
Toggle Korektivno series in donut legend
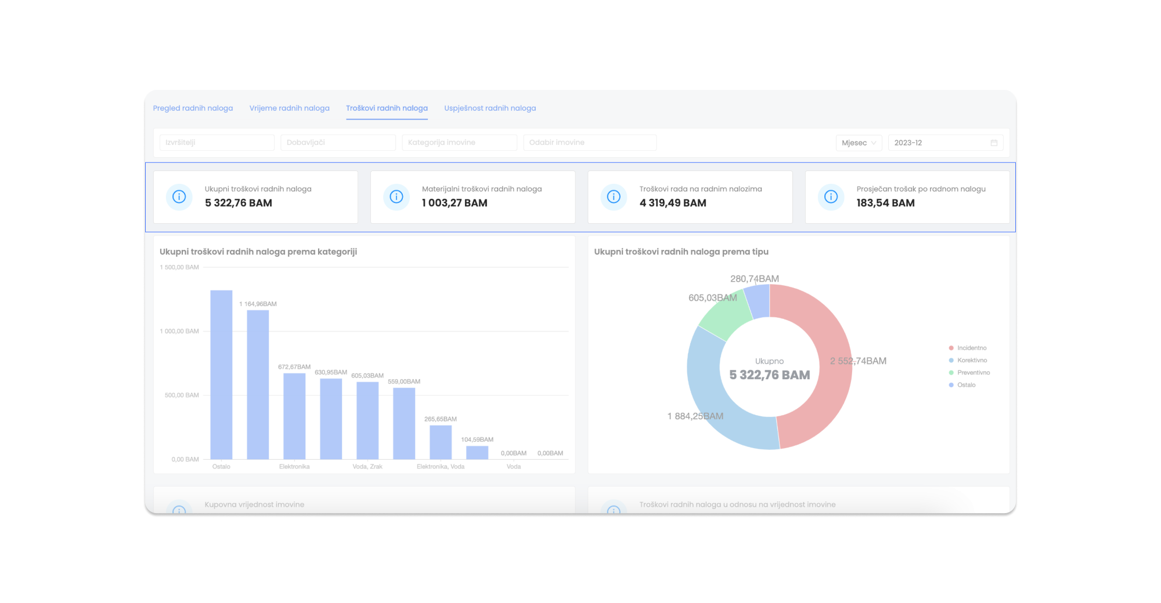click(x=968, y=360)
